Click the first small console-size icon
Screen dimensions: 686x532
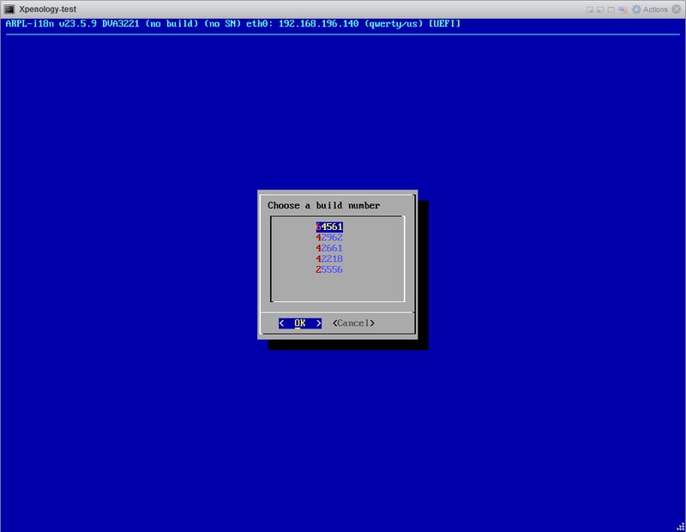coord(592,9)
